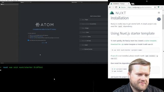This screenshot has width=164, height=92.
Task: Expand Add a Snippet guide item
Action: click(94, 45)
